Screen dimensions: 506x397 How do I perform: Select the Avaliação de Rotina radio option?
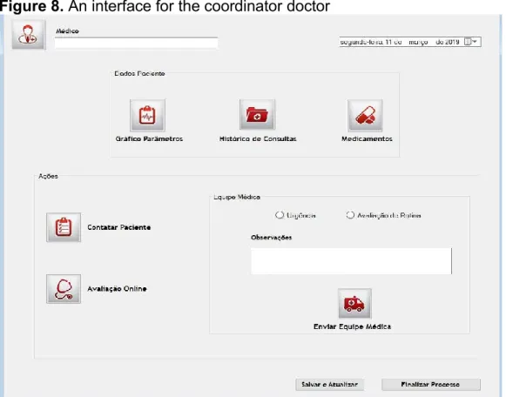coord(350,215)
